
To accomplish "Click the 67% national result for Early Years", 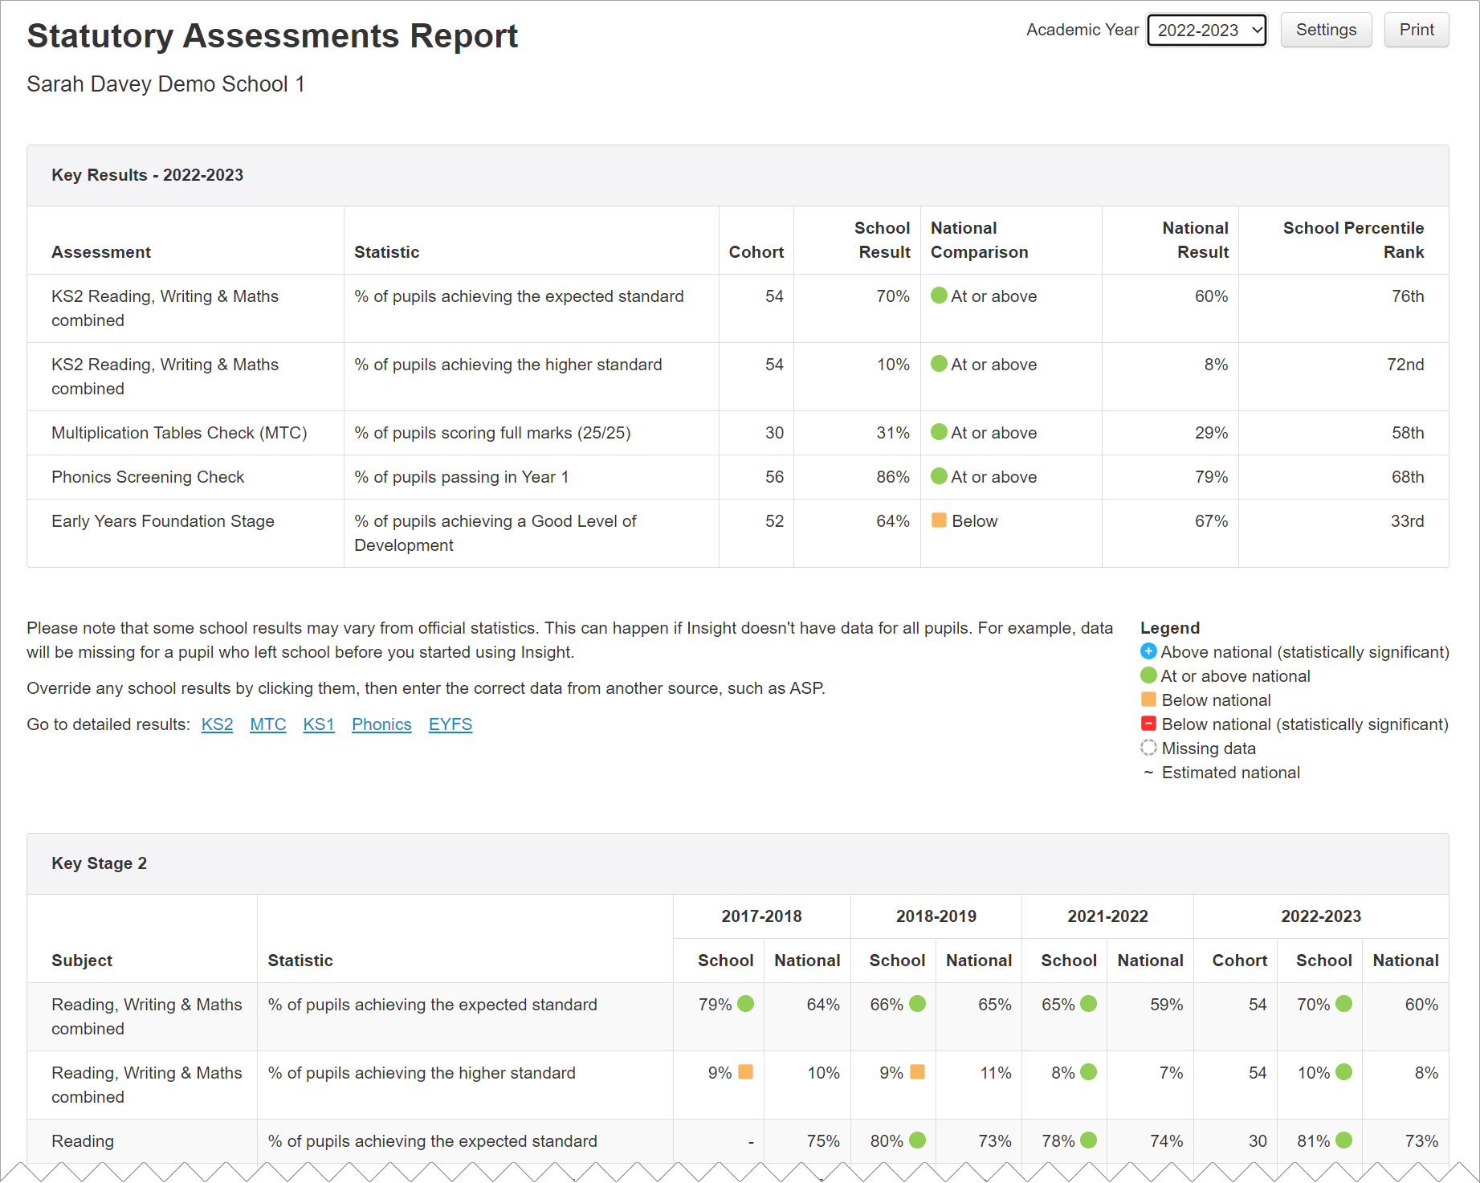I will [1211, 521].
